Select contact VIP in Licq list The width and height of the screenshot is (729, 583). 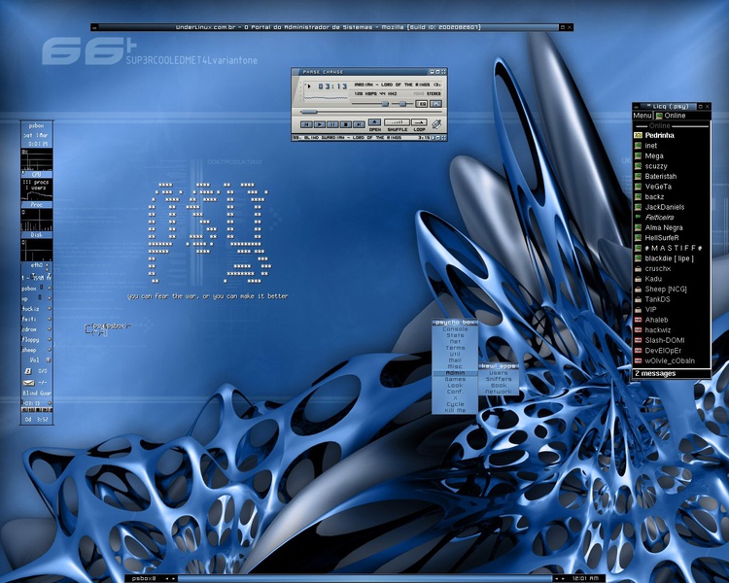pyautogui.click(x=672, y=309)
